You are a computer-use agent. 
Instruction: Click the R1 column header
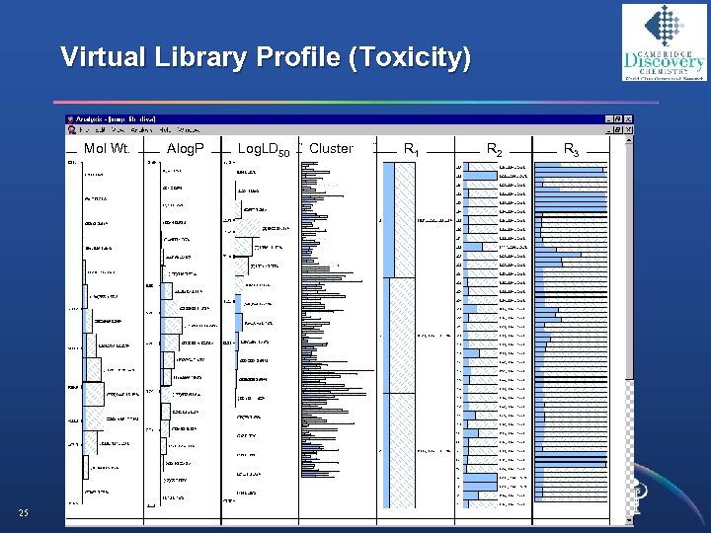tap(411, 149)
